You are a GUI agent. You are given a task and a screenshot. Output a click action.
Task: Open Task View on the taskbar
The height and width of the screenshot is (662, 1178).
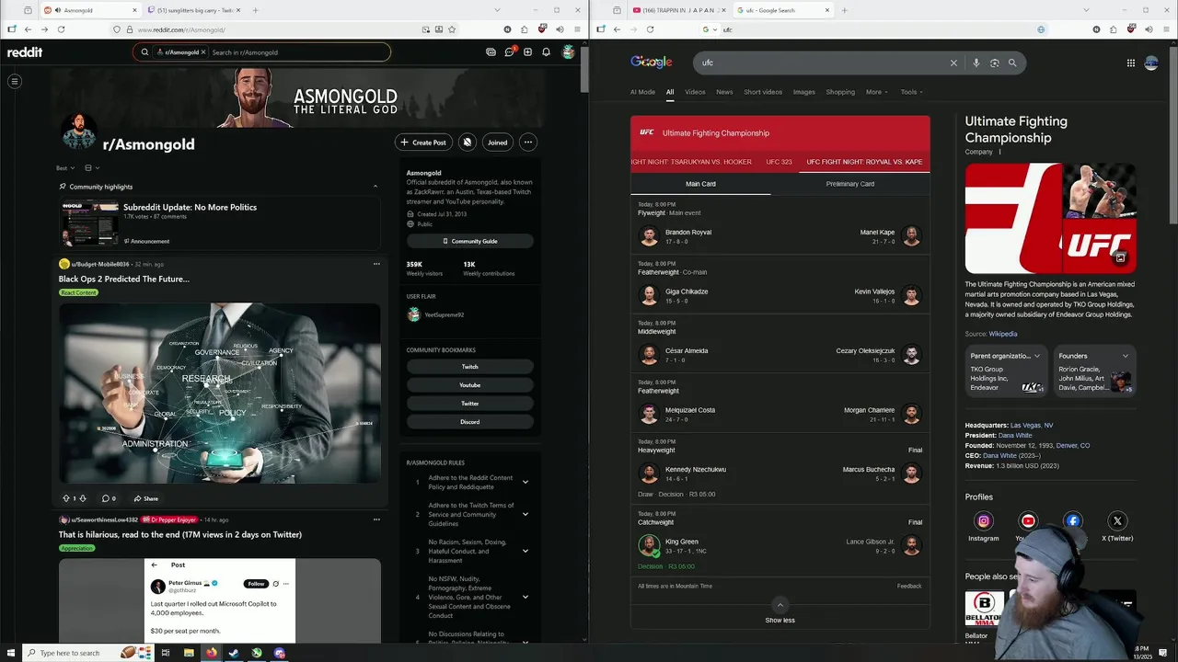coord(166,653)
